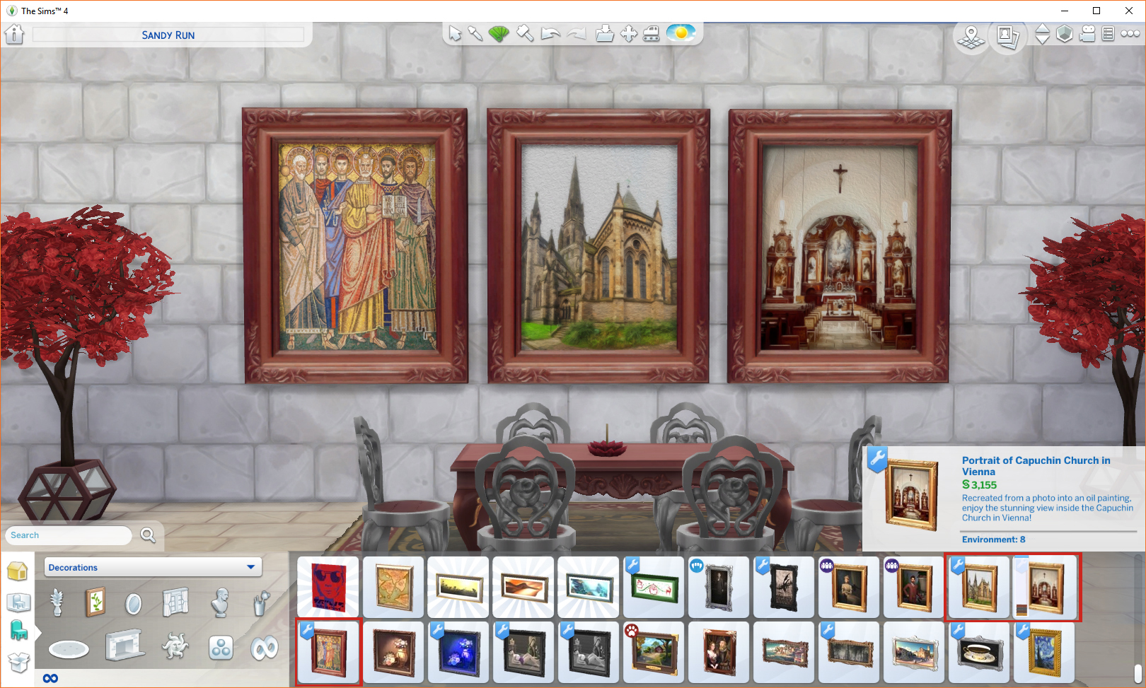Screen dimensions: 1146x688
Task: Open game options list icon
Action: pos(1109,33)
